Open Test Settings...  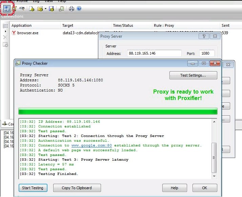193,75
